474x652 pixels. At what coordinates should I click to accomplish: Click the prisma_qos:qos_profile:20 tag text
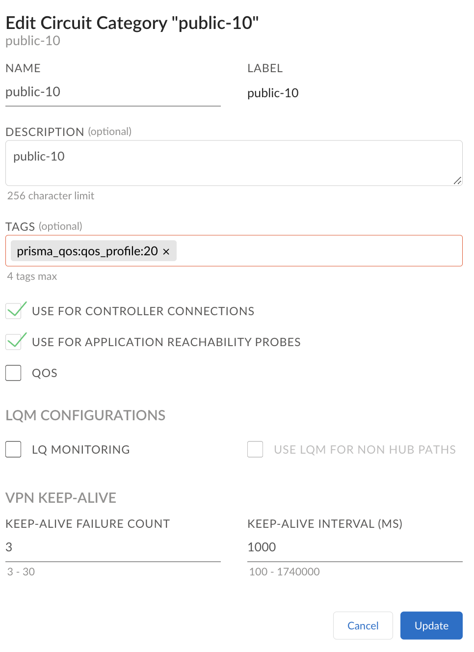coord(87,251)
